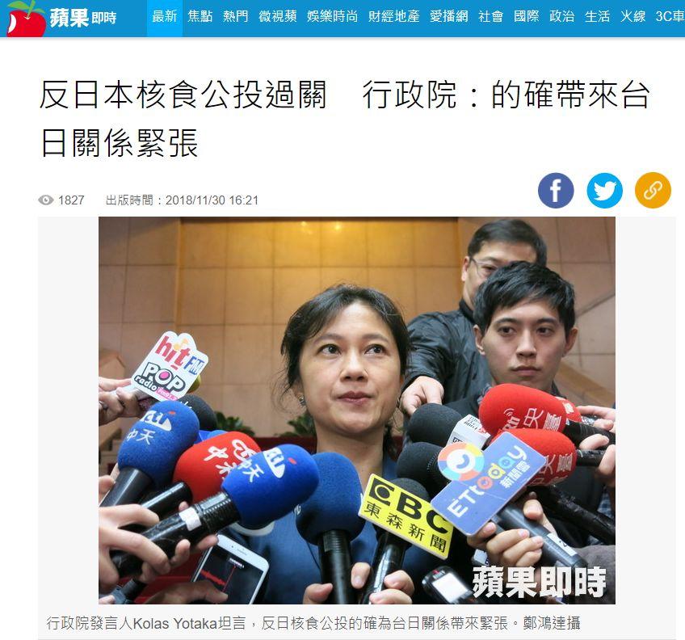This screenshot has width=685, height=640.
Task: Open the 火線 menu item
Action: tap(633, 17)
